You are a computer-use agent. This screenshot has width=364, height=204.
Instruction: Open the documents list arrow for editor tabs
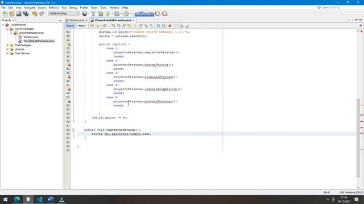click(357, 20)
